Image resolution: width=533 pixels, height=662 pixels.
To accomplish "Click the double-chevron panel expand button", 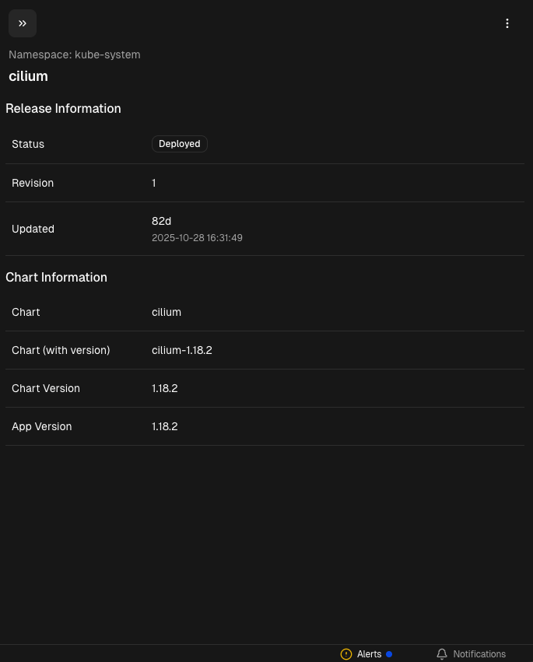I will (23, 23).
